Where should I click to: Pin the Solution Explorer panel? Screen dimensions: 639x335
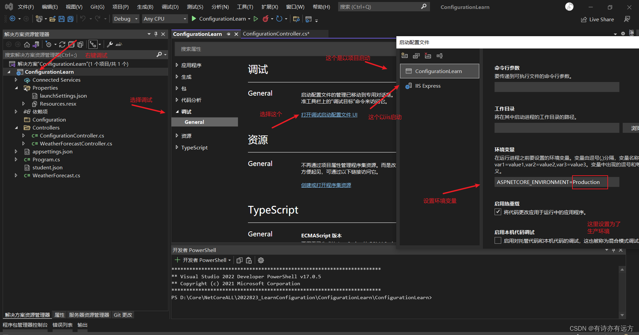click(x=156, y=34)
